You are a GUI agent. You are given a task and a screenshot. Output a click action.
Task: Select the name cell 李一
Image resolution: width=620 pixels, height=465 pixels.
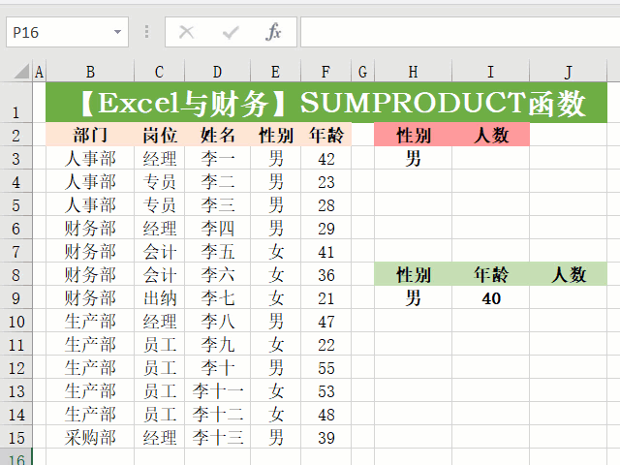click(217, 158)
